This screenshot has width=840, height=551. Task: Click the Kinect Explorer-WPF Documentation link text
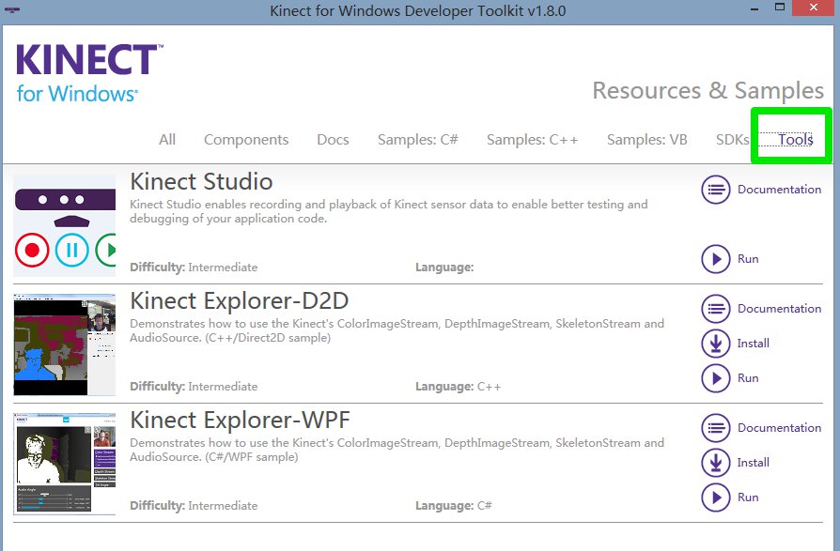779,428
